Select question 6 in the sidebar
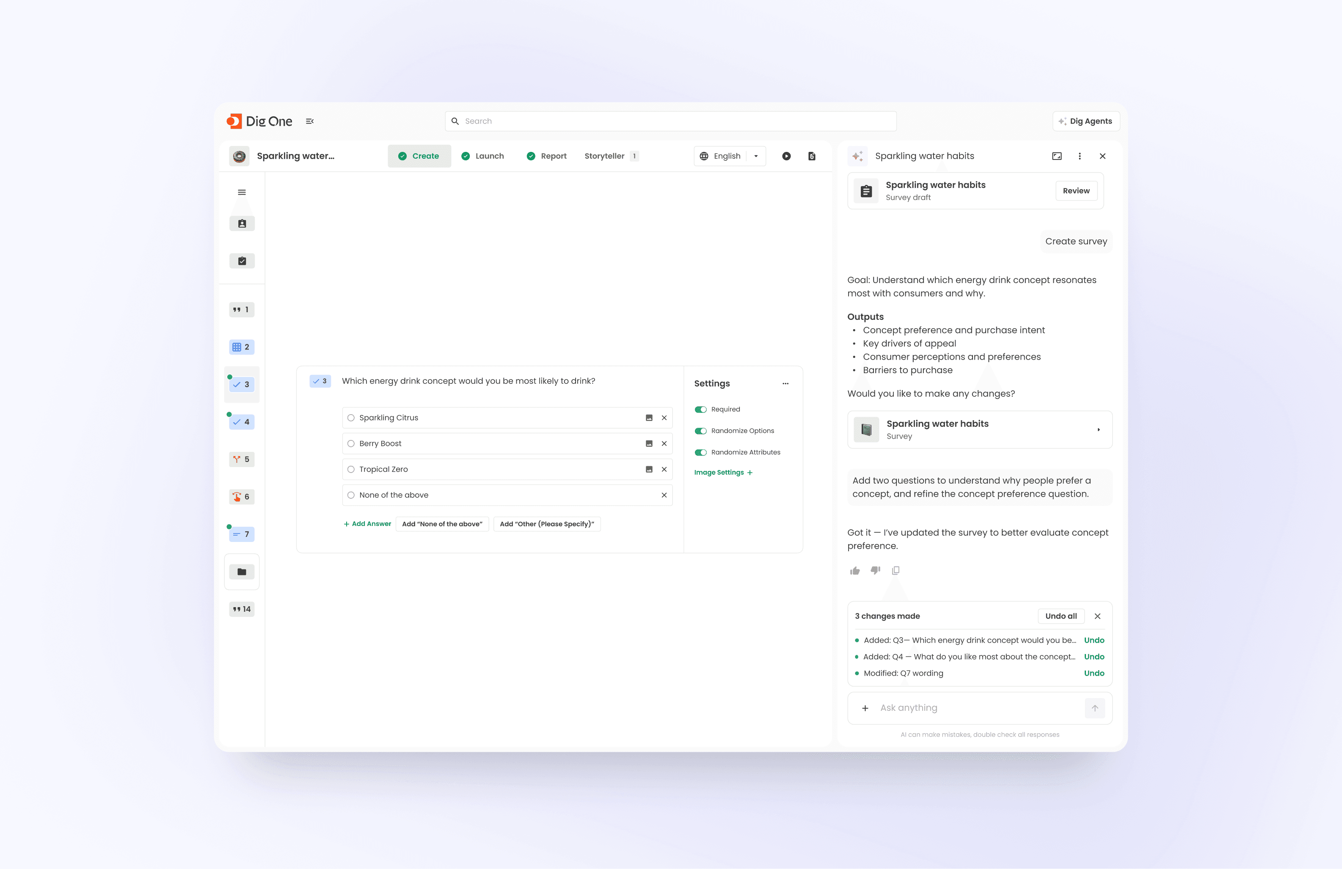The width and height of the screenshot is (1342, 869). (x=242, y=497)
